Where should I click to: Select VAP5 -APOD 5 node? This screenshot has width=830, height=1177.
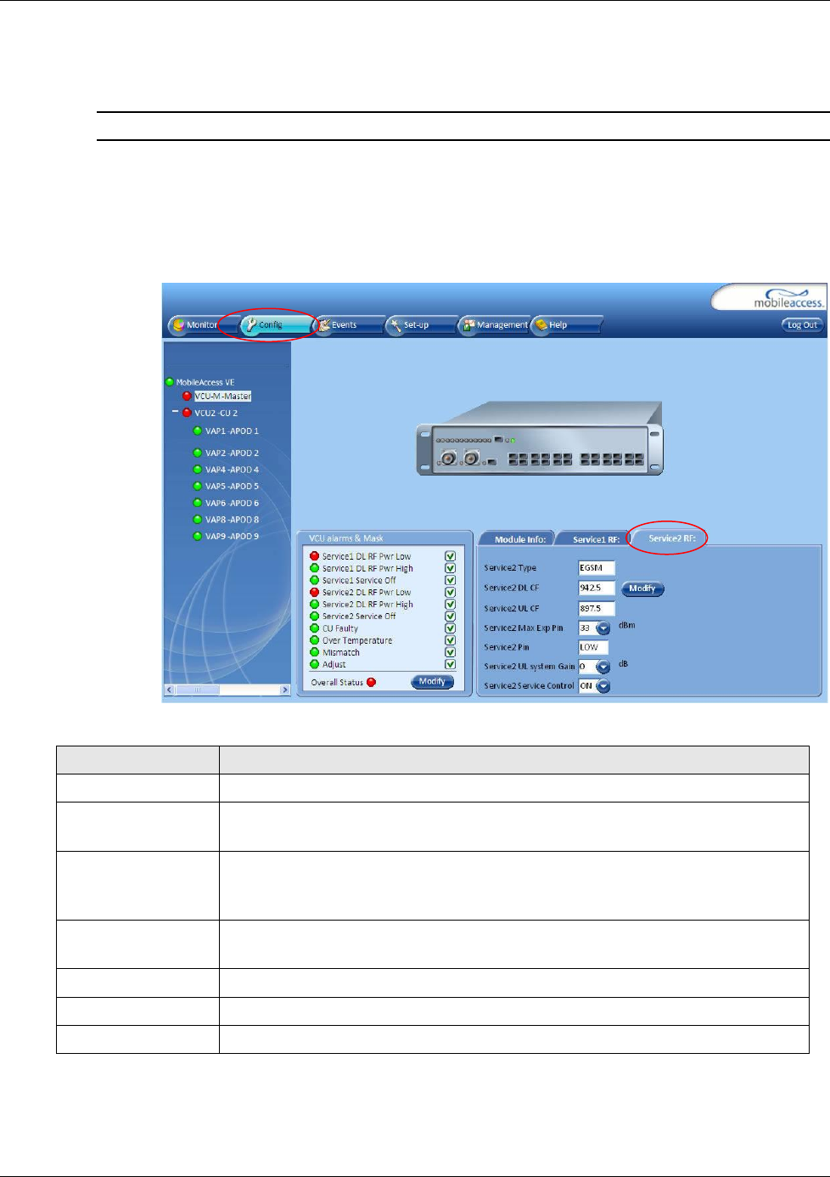coord(232,487)
